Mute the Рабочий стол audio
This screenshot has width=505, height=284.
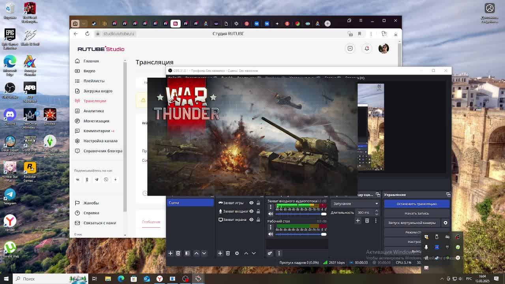pos(271,234)
